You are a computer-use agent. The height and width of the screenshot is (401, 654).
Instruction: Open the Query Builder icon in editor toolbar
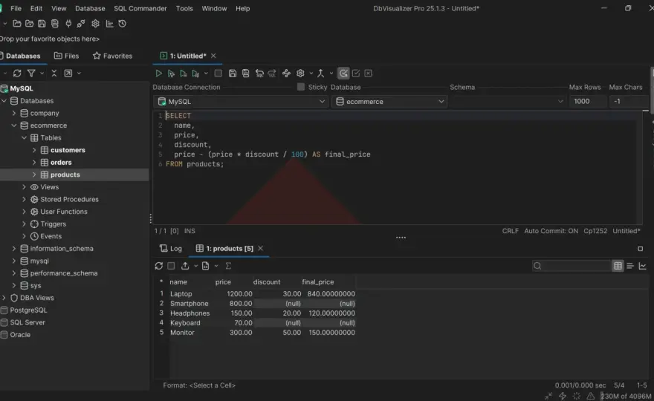[286, 74]
